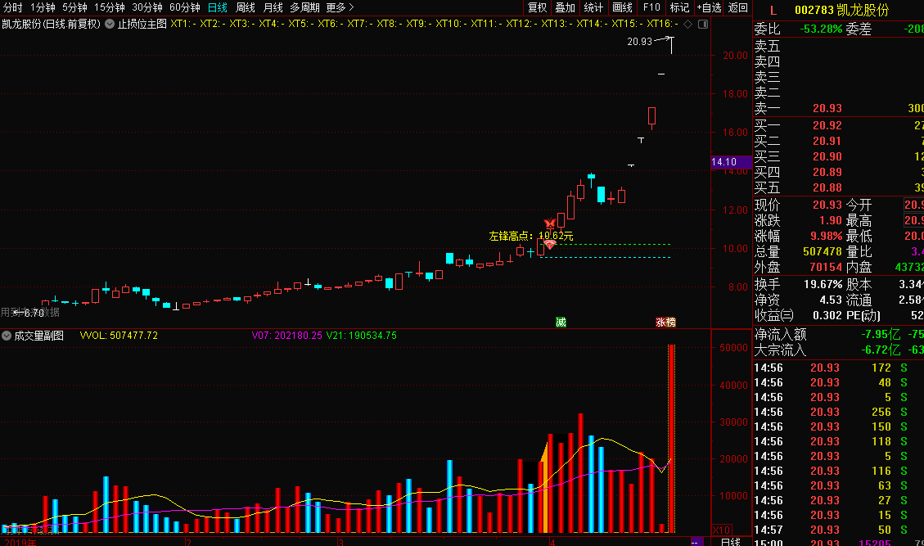Screen dimensions: 924x546
Task: Click the purple -- box at chart bottom
Action: [x=696, y=542]
